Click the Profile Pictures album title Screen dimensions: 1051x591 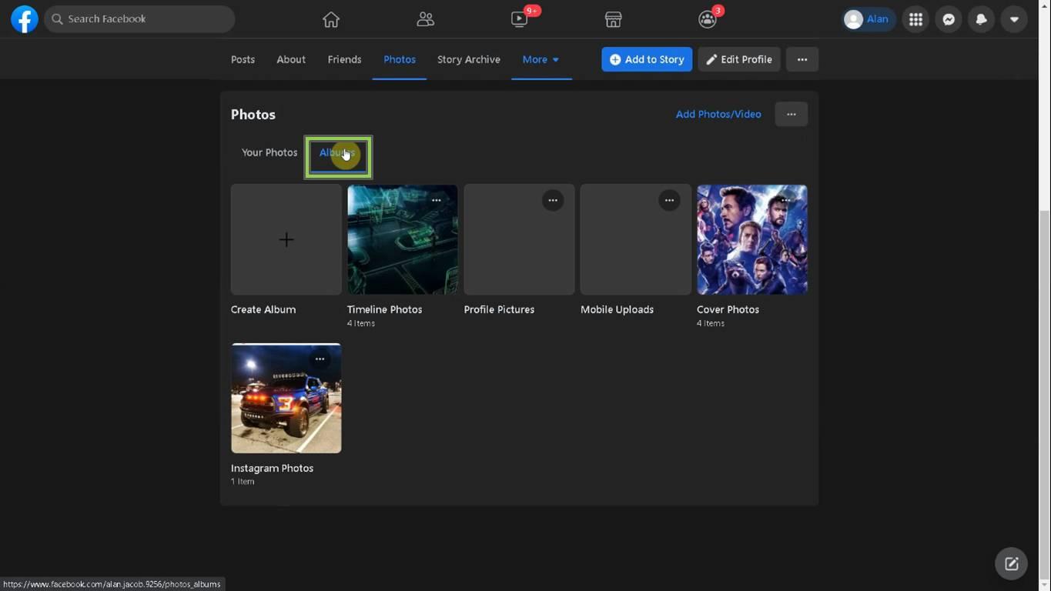coord(499,309)
